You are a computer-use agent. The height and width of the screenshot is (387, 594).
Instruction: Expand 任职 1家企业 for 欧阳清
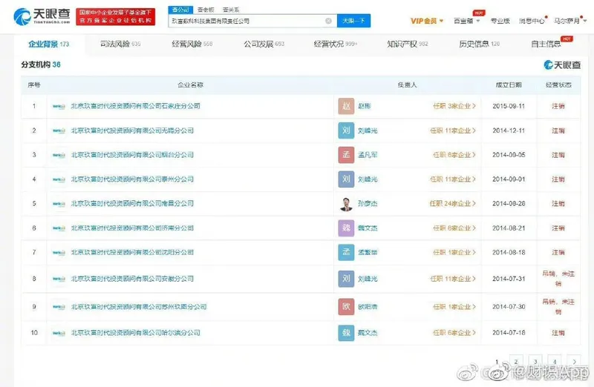[x=454, y=307]
